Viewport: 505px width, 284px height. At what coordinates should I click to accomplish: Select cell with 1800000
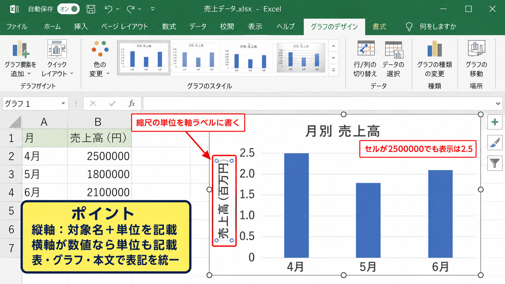(99, 174)
